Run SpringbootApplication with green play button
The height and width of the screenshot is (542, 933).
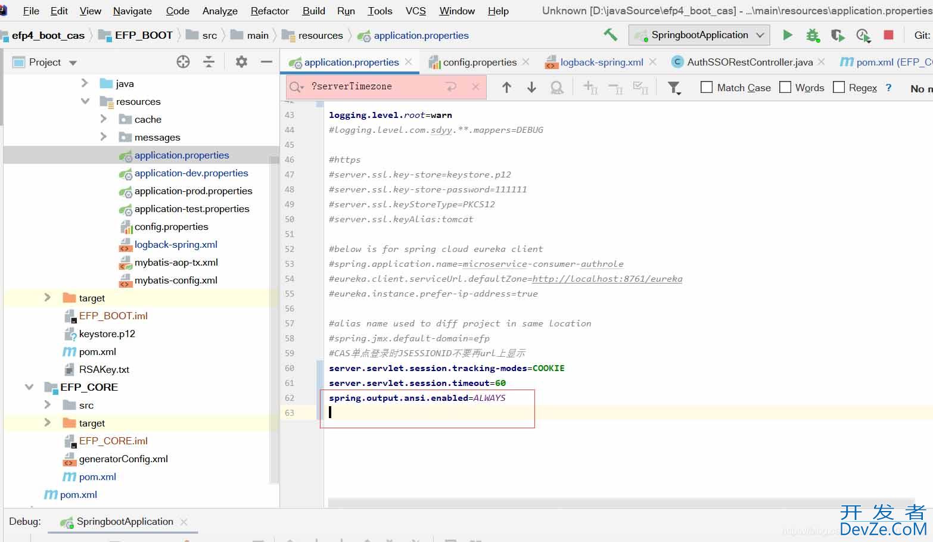(x=787, y=35)
